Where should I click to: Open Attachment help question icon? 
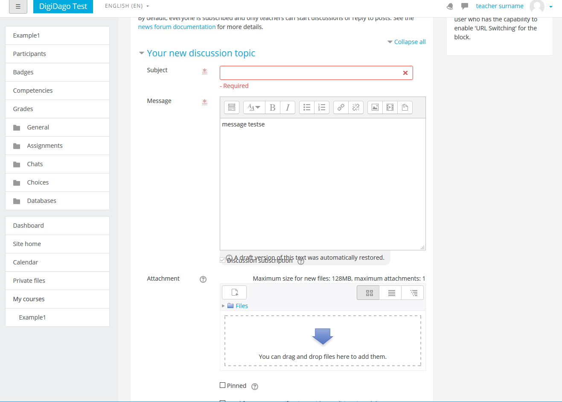(x=203, y=279)
